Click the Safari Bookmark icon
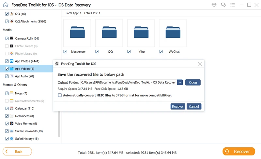 tap(11, 131)
